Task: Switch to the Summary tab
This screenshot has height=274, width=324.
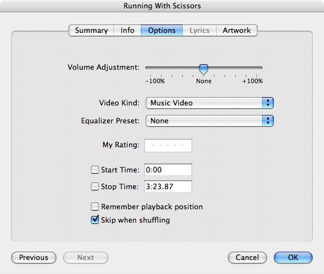Action: (91, 30)
